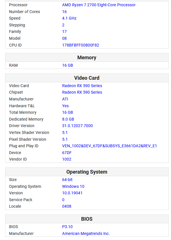Click the 'Stepping' row label
Image resolution: width=171 pixels, height=240 pixels.
(x=17, y=25)
